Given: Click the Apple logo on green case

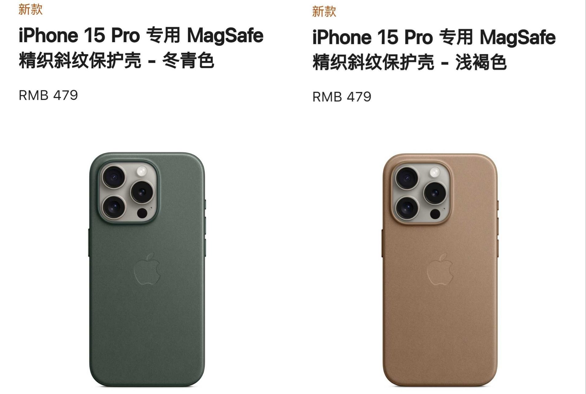Looking at the screenshot, I should tap(147, 269).
